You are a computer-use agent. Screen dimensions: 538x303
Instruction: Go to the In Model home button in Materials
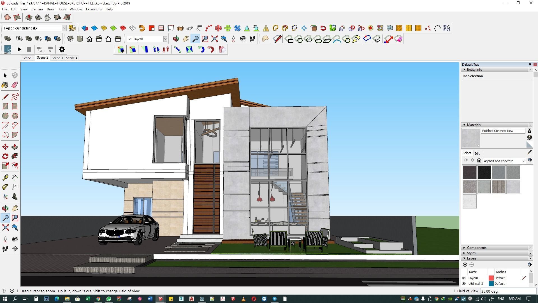pyautogui.click(x=479, y=160)
